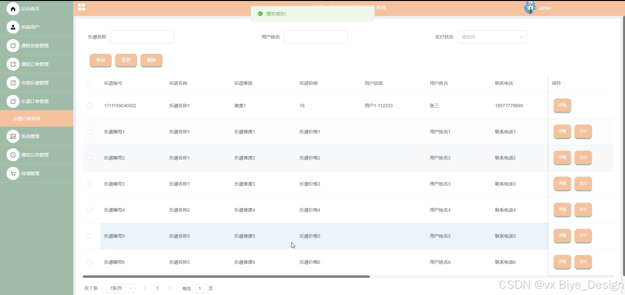Click the icon beside 吉他乐谱管理

click(x=13, y=83)
